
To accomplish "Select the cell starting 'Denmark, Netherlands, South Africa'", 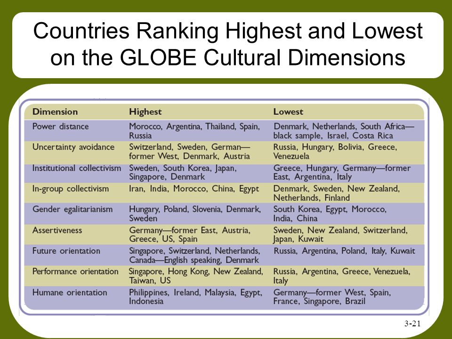I will [344, 131].
